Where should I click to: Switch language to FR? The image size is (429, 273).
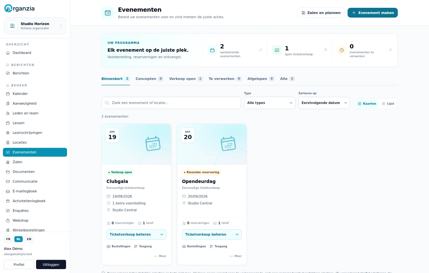pyautogui.click(x=8, y=239)
